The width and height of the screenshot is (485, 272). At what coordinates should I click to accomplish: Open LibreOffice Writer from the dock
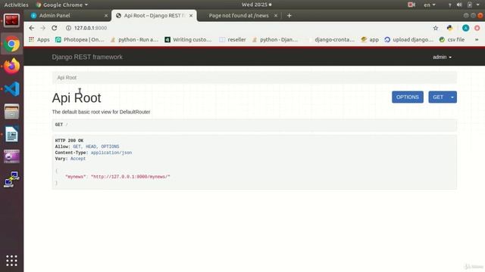coord(12,134)
